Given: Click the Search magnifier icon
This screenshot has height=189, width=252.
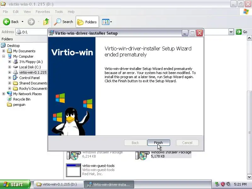Looking at the screenshot, I should (x=57, y=22).
